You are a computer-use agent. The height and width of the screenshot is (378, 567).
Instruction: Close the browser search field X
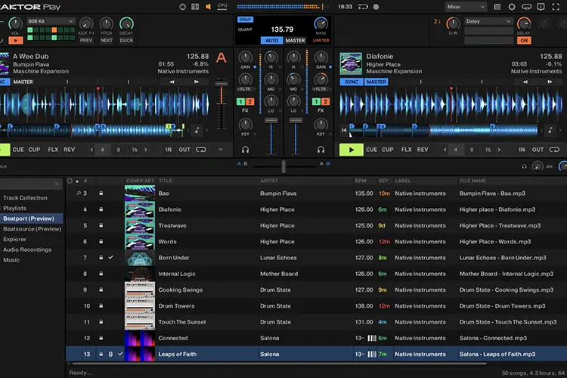tap(57, 184)
